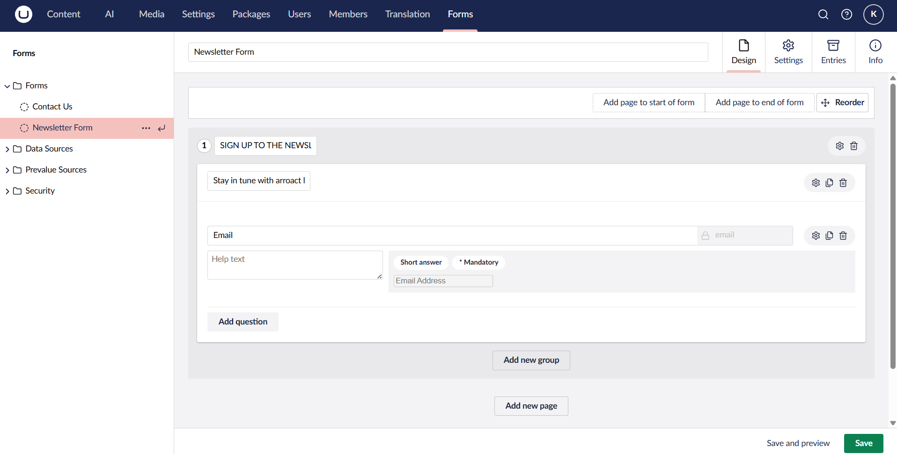Open the search magnifier in header

(x=823, y=14)
